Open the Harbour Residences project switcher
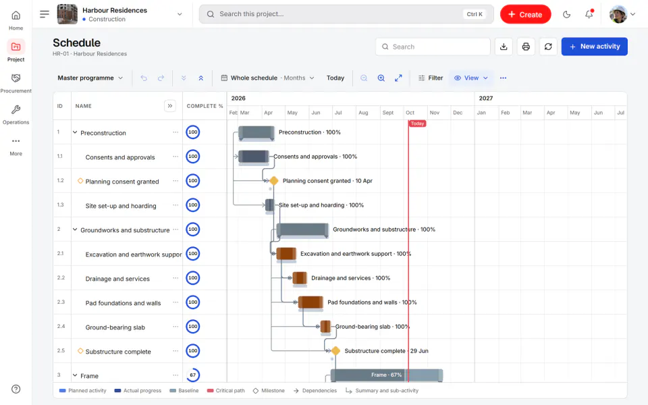Viewport: 648px width, 405px height. [120, 14]
